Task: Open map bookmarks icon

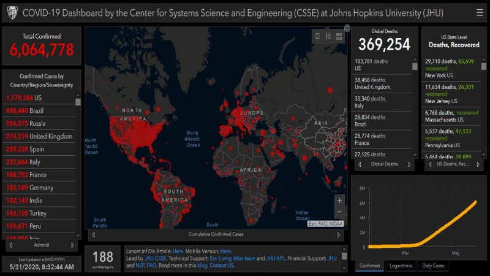Action: (x=317, y=36)
